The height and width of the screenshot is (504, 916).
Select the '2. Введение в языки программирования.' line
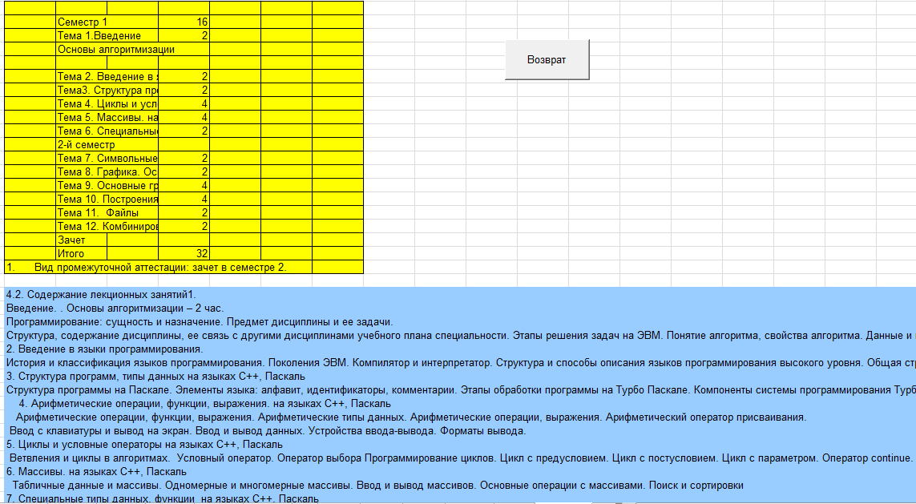[104, 349]
